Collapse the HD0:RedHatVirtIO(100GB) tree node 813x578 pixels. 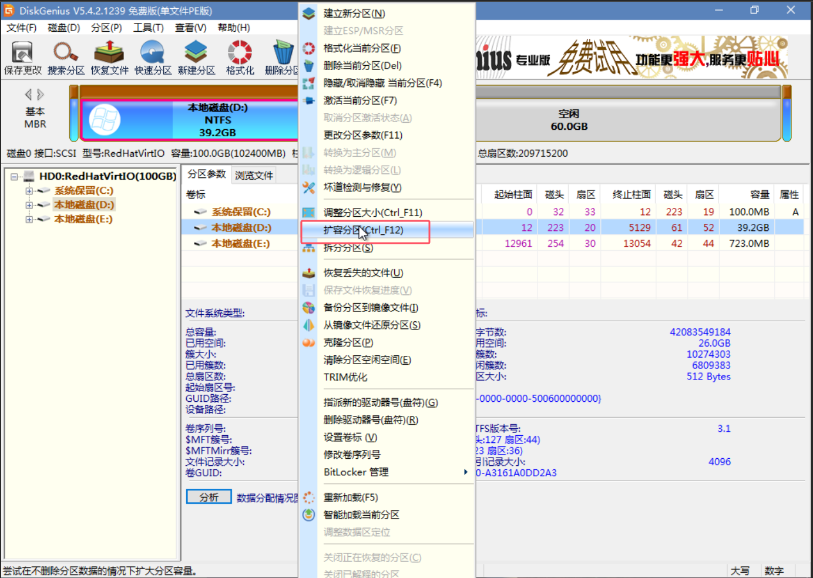tap(14, 176)
